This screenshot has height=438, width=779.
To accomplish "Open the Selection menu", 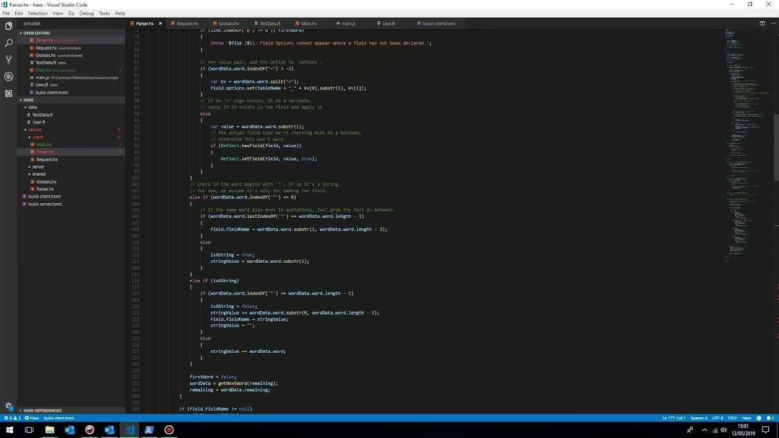I will (x=37, y=13).
